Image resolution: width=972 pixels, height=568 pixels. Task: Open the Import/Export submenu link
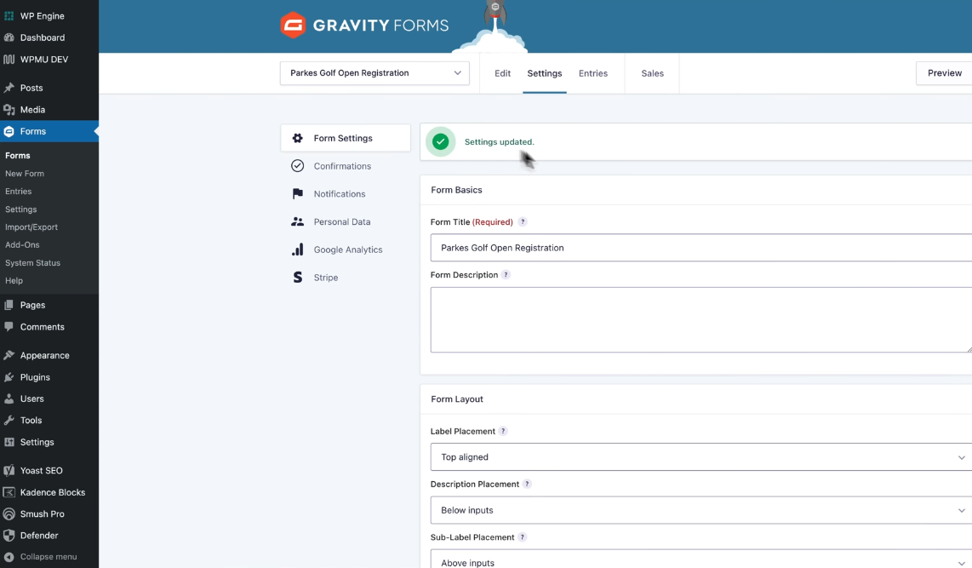point(31,227)
